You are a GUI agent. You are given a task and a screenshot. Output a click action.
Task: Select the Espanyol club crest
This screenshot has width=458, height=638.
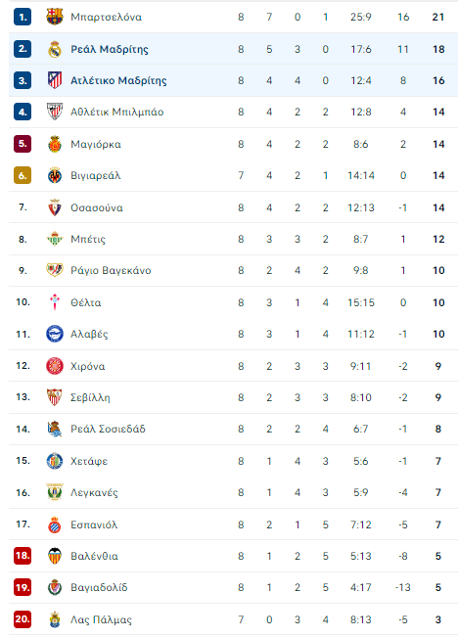(x=55, y=524)
